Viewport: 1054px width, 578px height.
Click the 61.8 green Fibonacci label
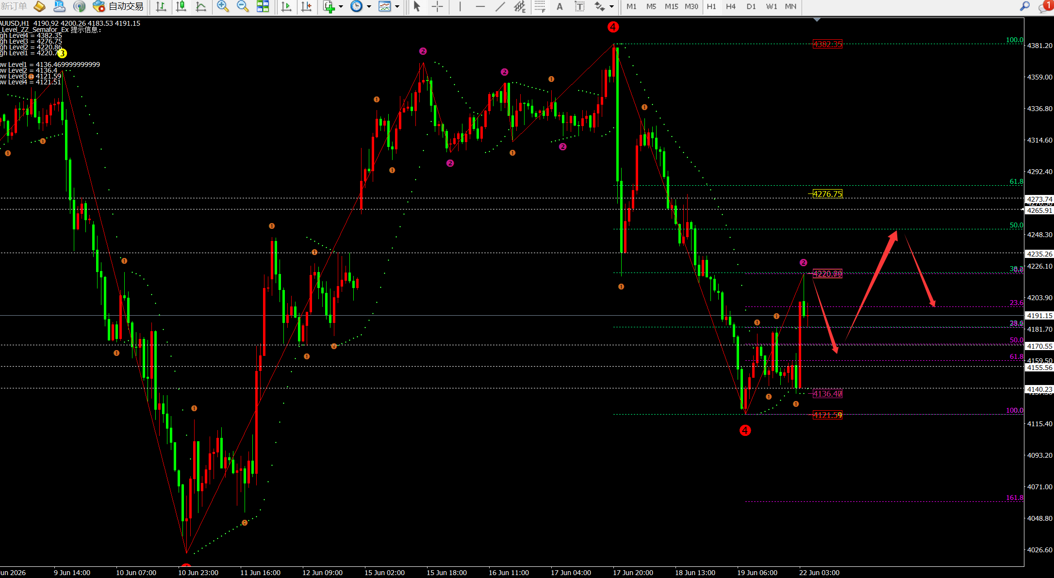pos(1016,182)
